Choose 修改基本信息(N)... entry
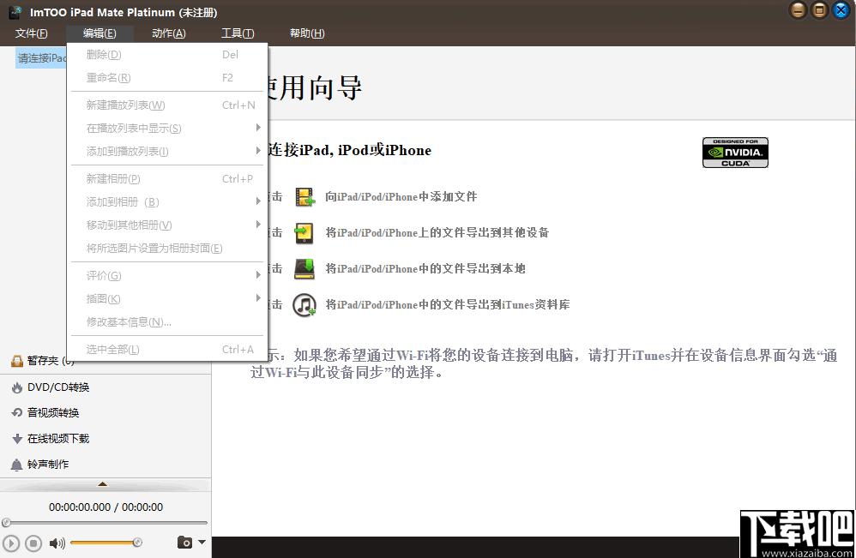 point(167,321)
